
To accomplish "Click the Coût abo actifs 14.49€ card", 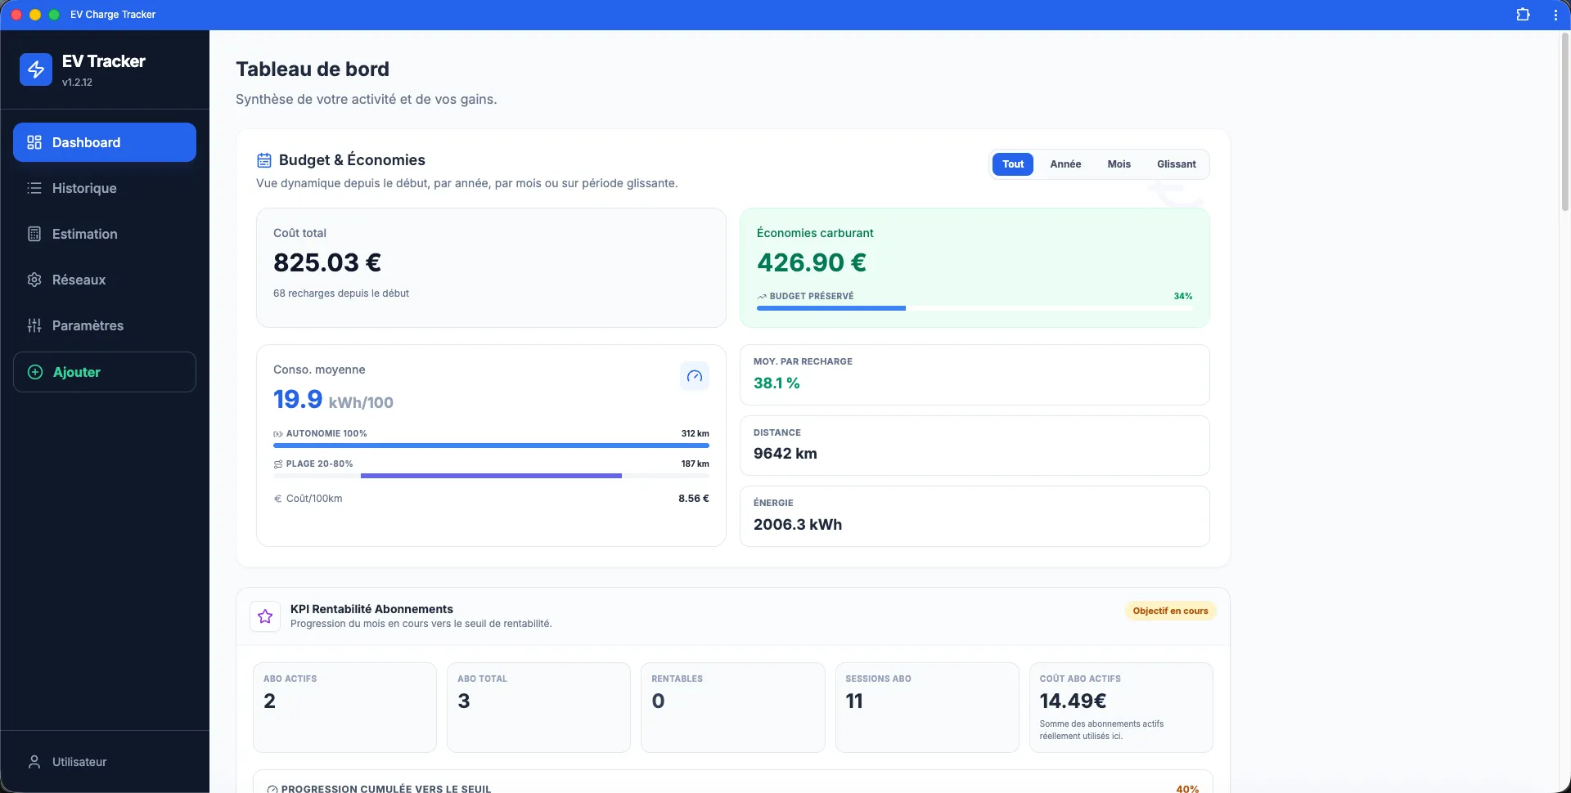I will click(x=1121, y=707).
